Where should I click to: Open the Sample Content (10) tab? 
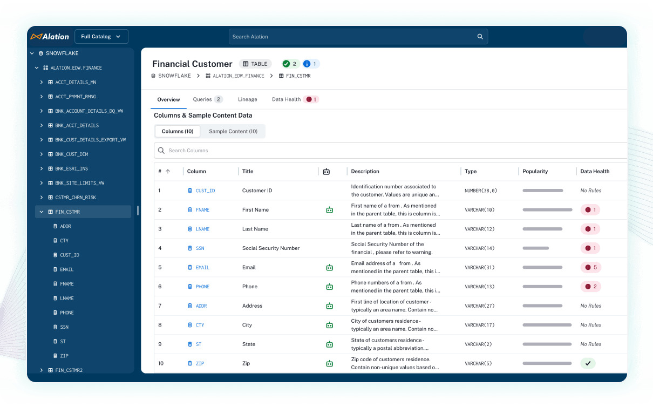click(x=232, y=131)
